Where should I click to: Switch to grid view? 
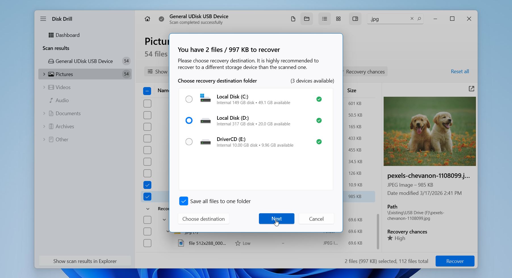tap(338, 19)
